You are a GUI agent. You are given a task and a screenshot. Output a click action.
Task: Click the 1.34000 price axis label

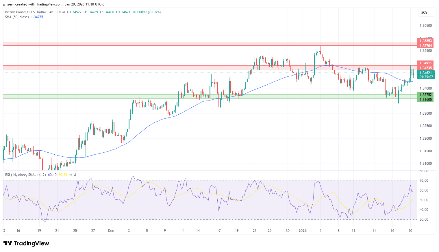tap(426, 88)
